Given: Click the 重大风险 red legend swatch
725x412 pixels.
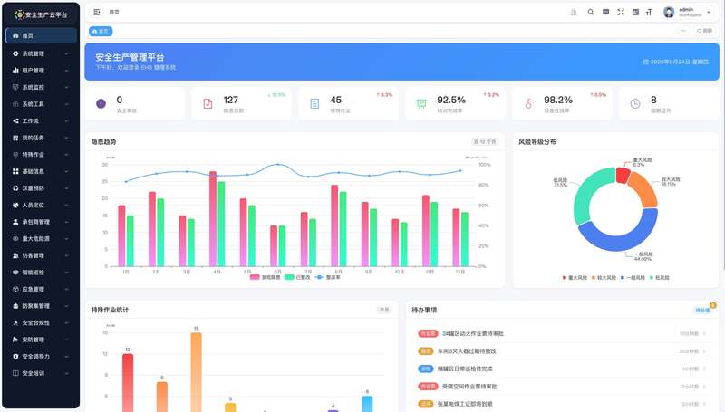Looking at the screenshot, I should coord(564,278).
